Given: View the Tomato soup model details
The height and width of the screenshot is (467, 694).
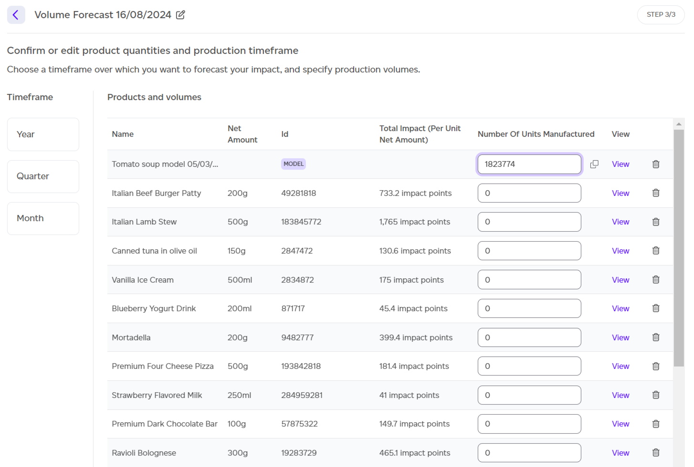Looking at the screenshot, I should [620, 164].
